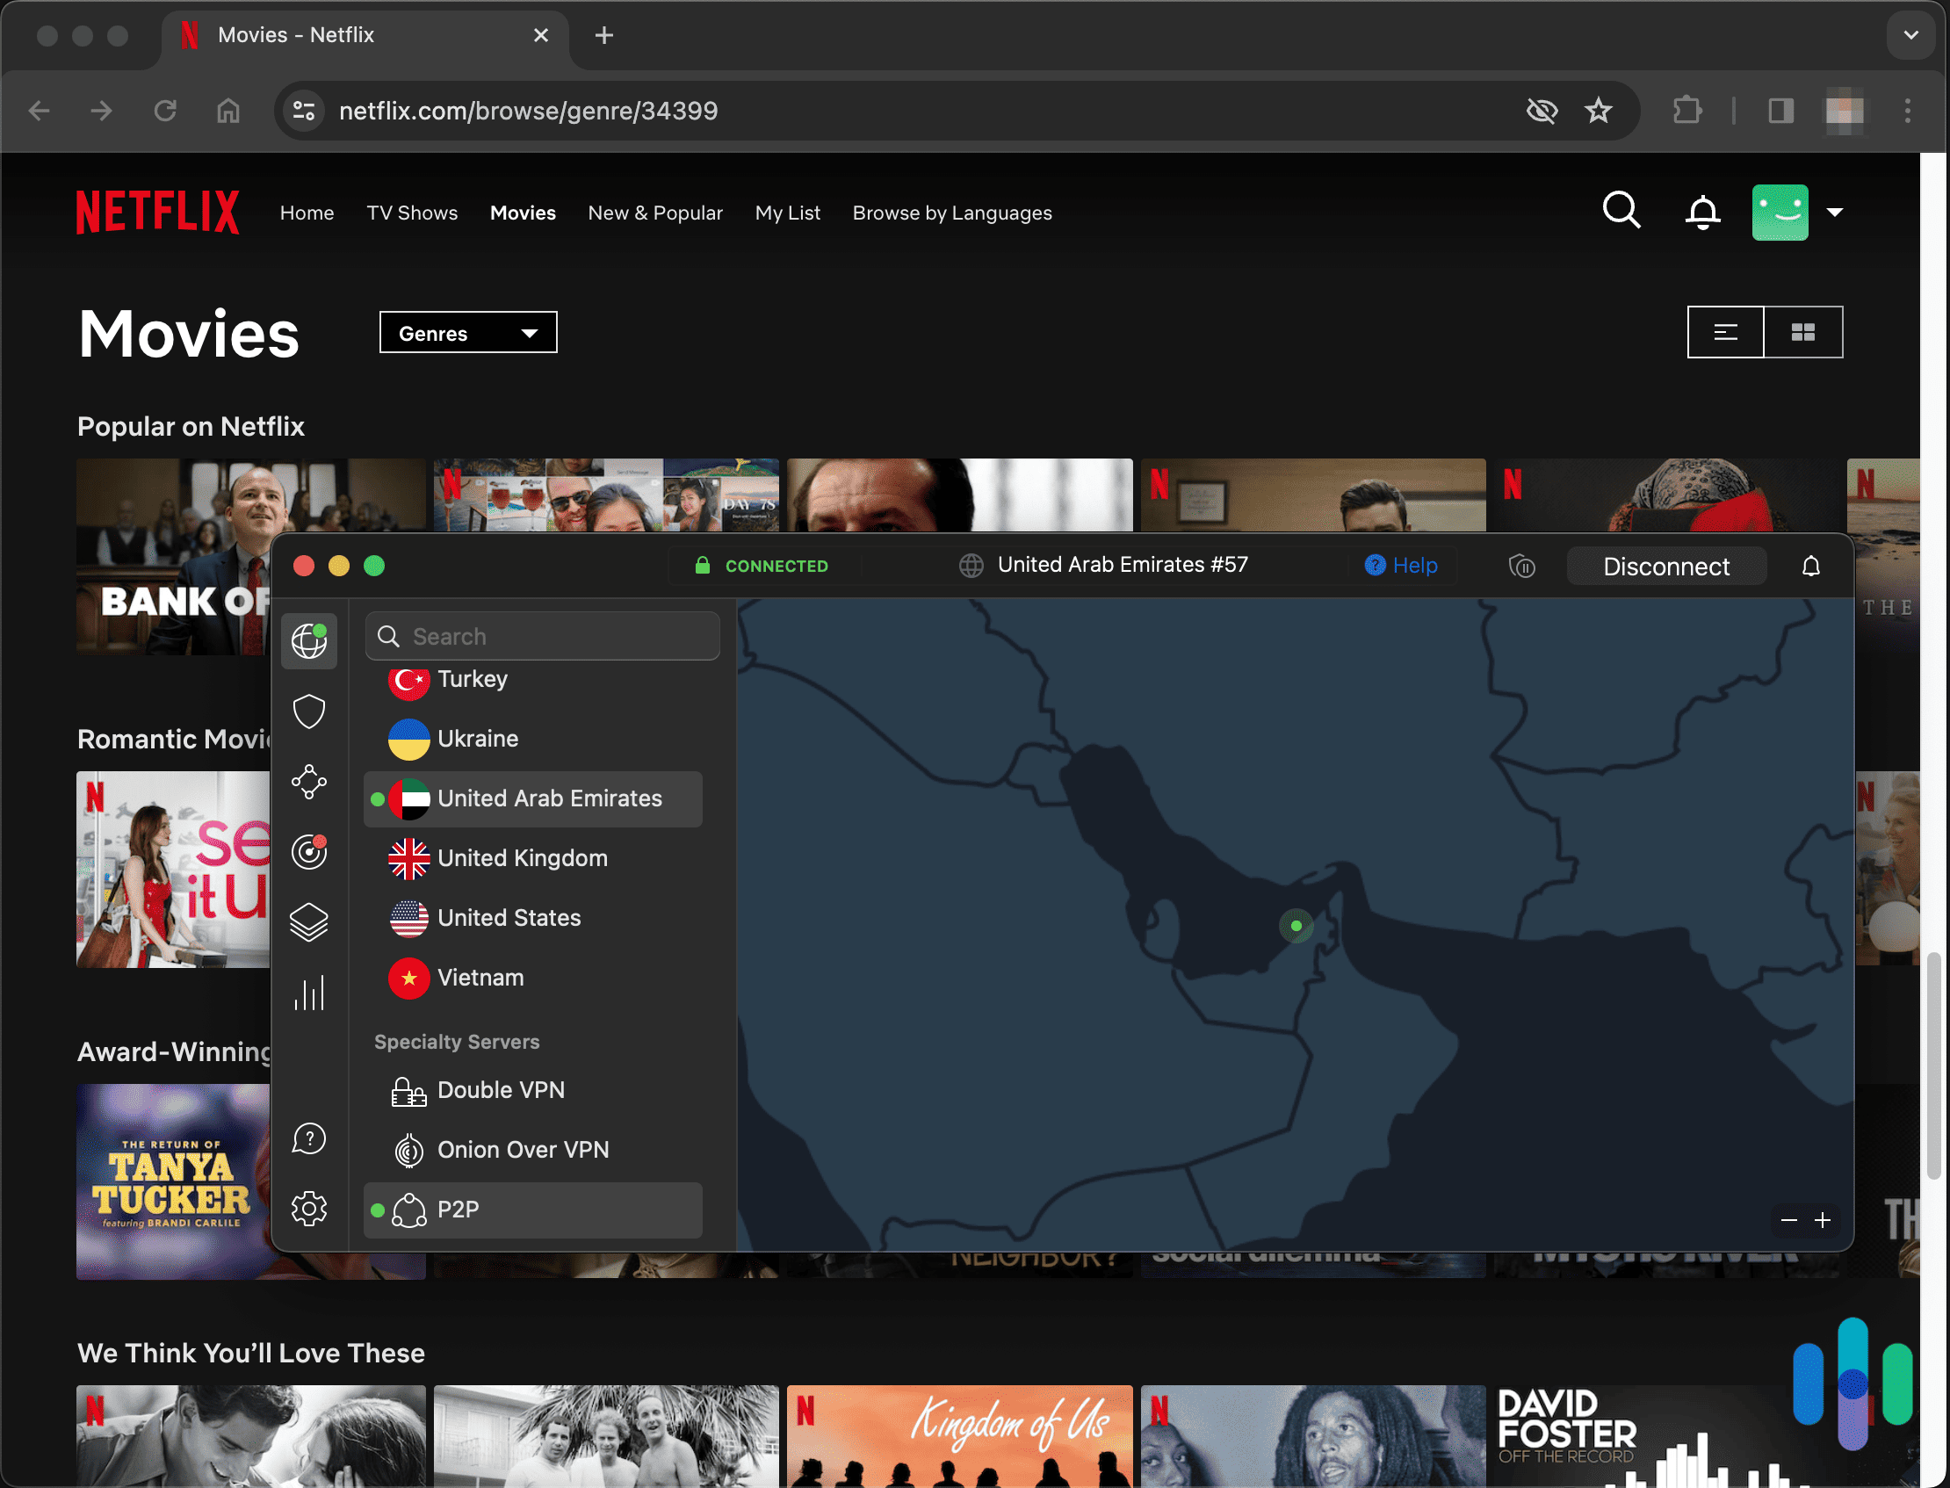Image resolution: width=1950 pixels, height=1488 pixels.
Task: Expand the Netflix profile menu arrow
Action: coord(1835,212)
